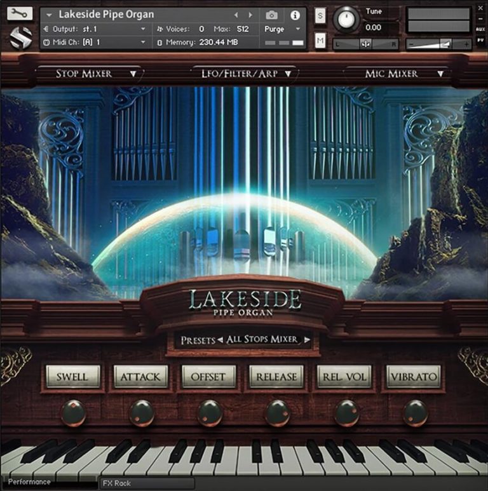Toggle the PV button in the header corner
The image size is (488, 491).
point(480,40)
